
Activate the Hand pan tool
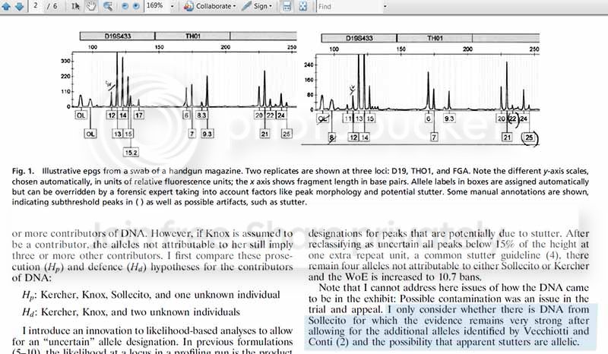[92, 6]
